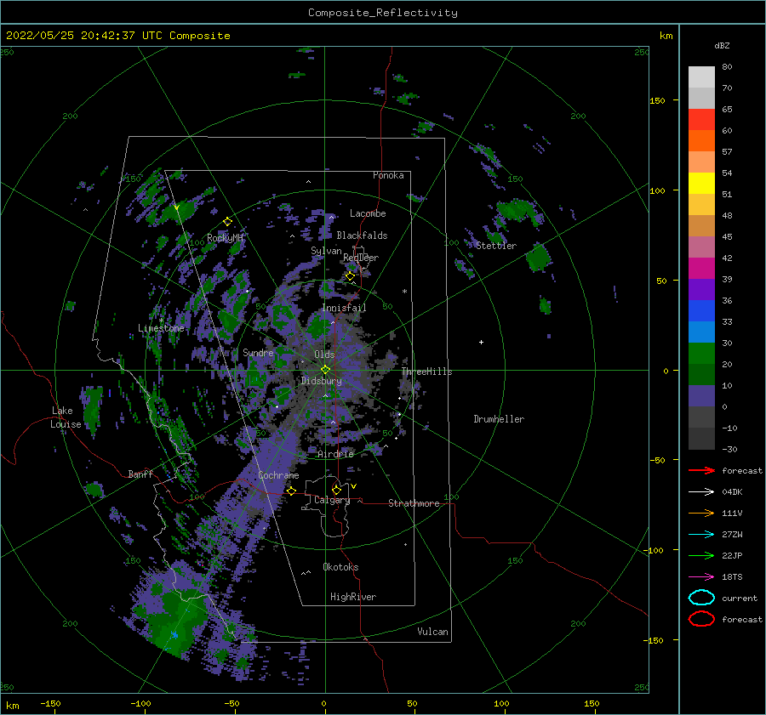
Task: Click the HighRiver label
Action: 353,597
